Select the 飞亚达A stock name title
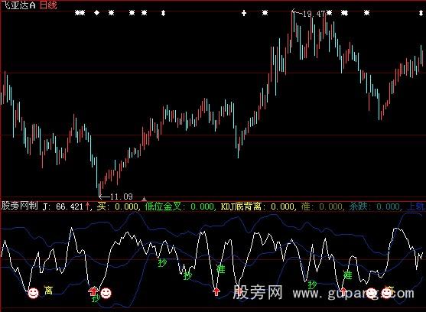 coord(18,5)
